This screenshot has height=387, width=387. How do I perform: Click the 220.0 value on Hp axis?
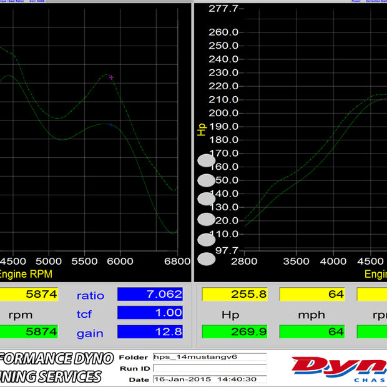pos(223,86)
